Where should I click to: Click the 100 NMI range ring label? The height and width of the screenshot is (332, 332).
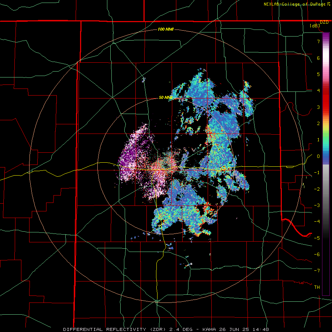tap(166, 29)
